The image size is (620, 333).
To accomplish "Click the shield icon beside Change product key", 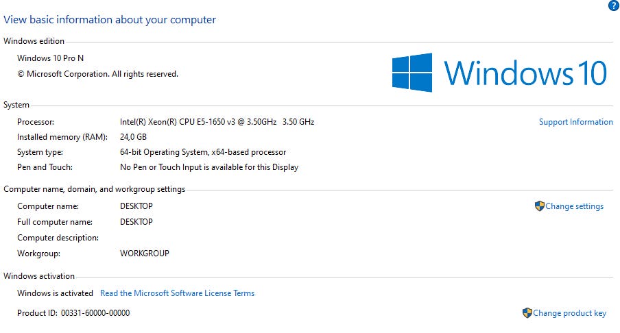I will point(527,312).
